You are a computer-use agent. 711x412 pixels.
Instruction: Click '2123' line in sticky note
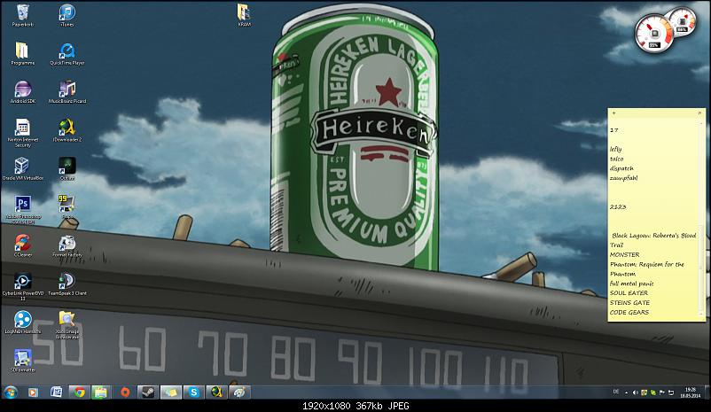618,206
